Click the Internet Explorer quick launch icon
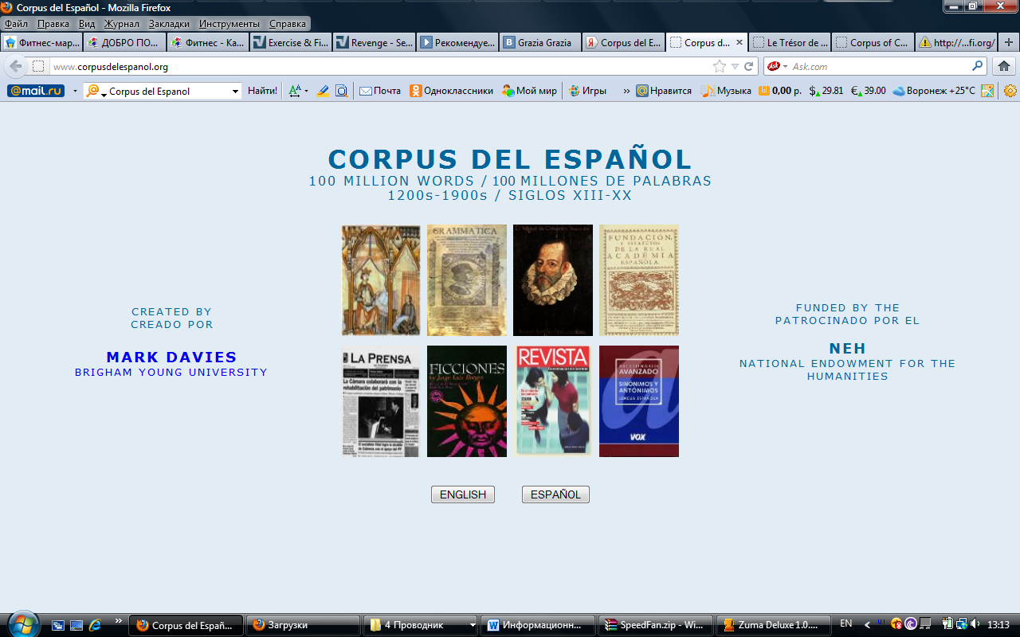 pos(96,625)
